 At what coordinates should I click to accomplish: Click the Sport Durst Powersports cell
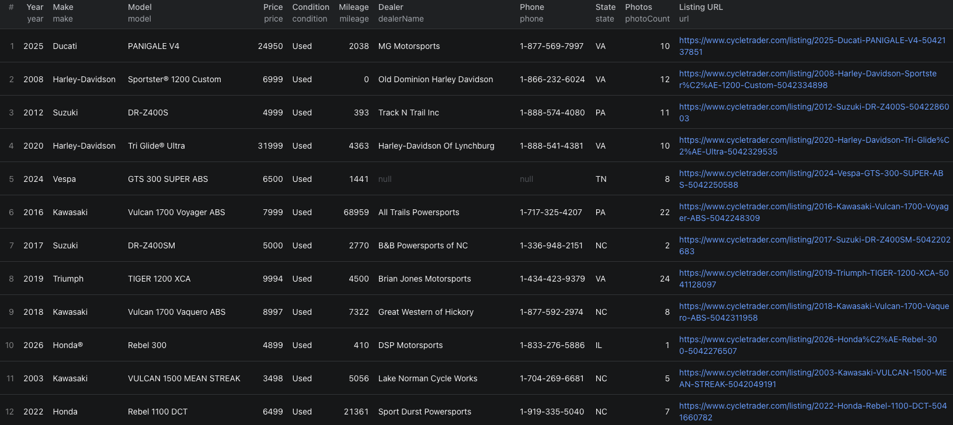425,412
